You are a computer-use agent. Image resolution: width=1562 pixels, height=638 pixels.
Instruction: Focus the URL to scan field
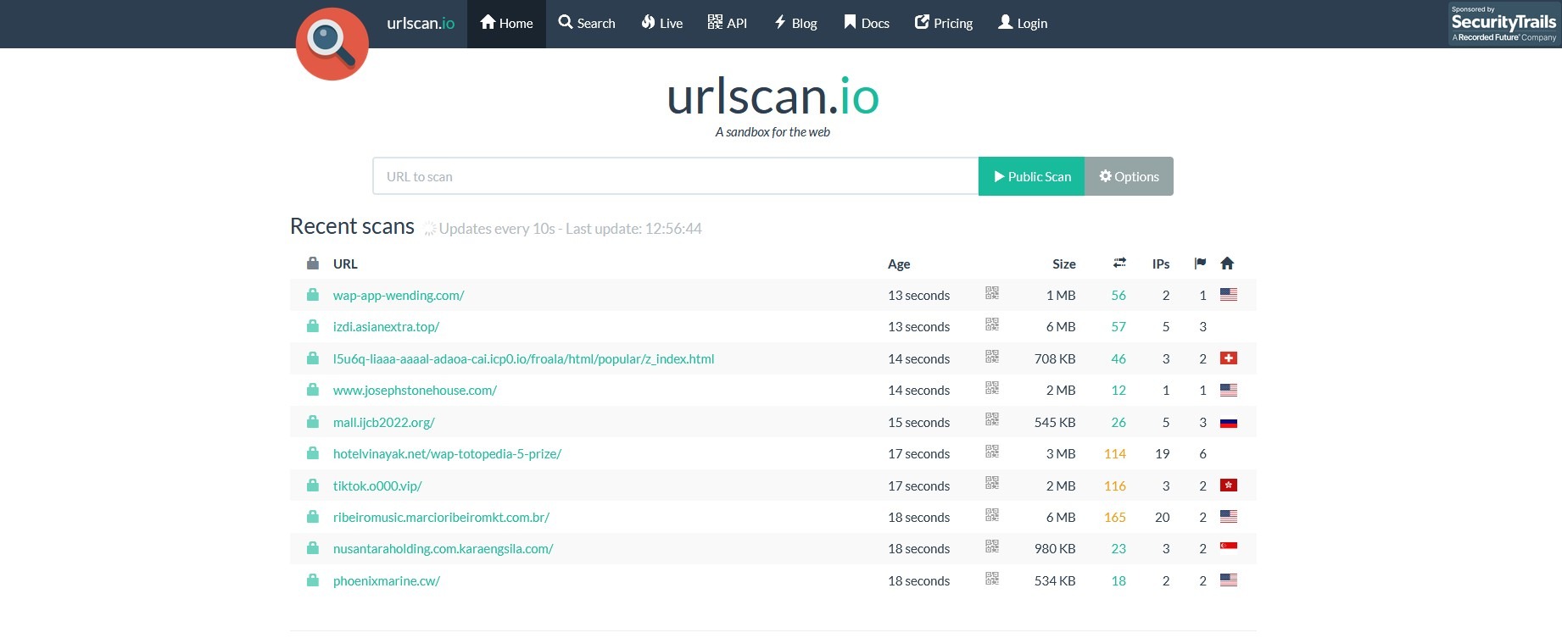click(x=675, y=176)
